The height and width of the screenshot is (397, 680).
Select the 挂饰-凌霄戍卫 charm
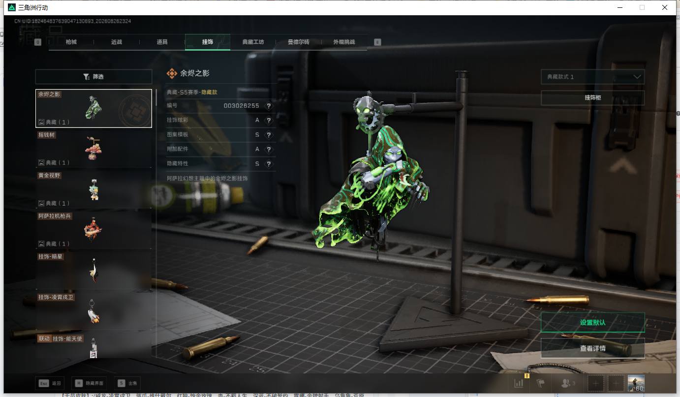click(x=93, y=311)
